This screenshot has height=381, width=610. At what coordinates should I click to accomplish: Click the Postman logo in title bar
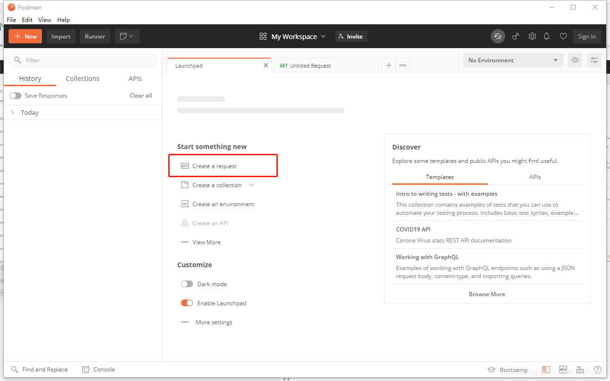11,7
